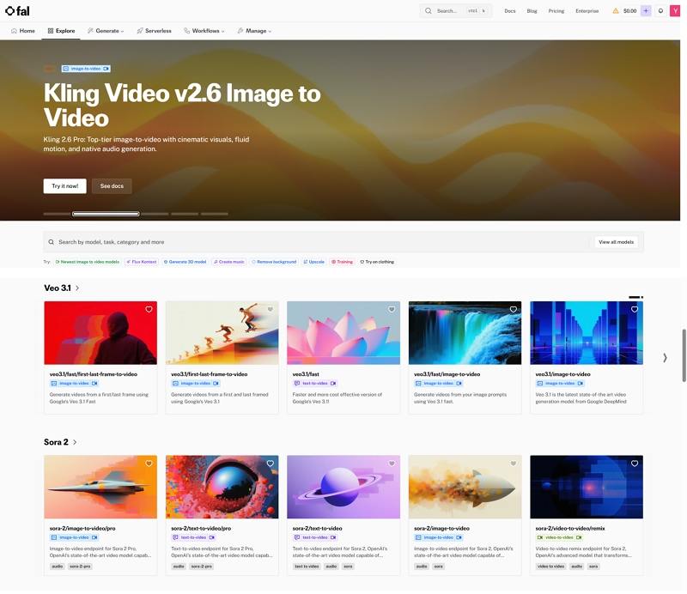Click the See docs button
The width and height of the screenshot is (687, 594).
[112, 186]
